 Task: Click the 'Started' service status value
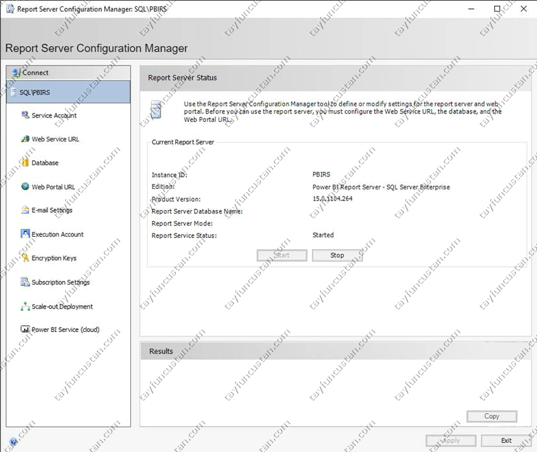[x=323, y=235]
